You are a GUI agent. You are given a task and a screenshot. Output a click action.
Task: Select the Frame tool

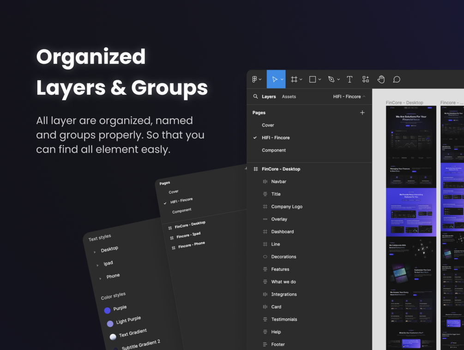[294, 79]
